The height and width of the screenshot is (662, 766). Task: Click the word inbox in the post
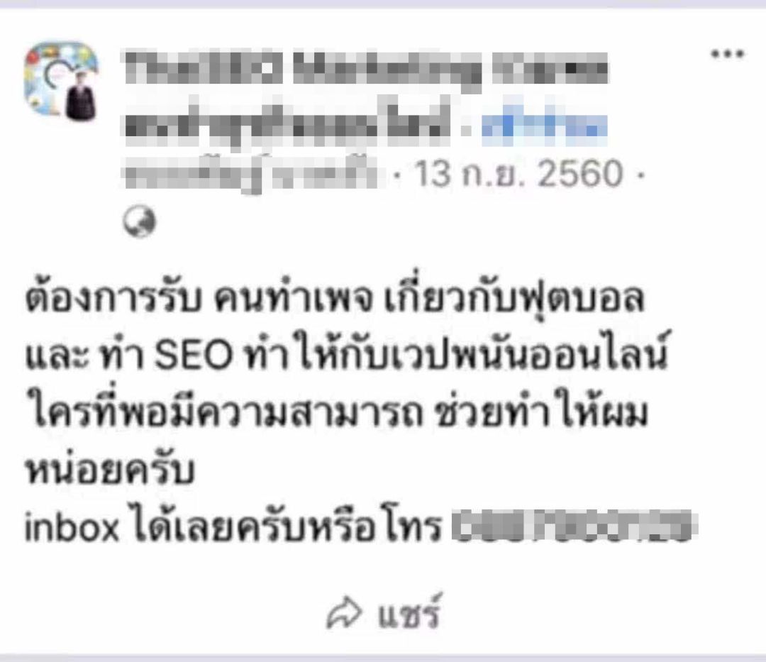(x=72, y=528)
